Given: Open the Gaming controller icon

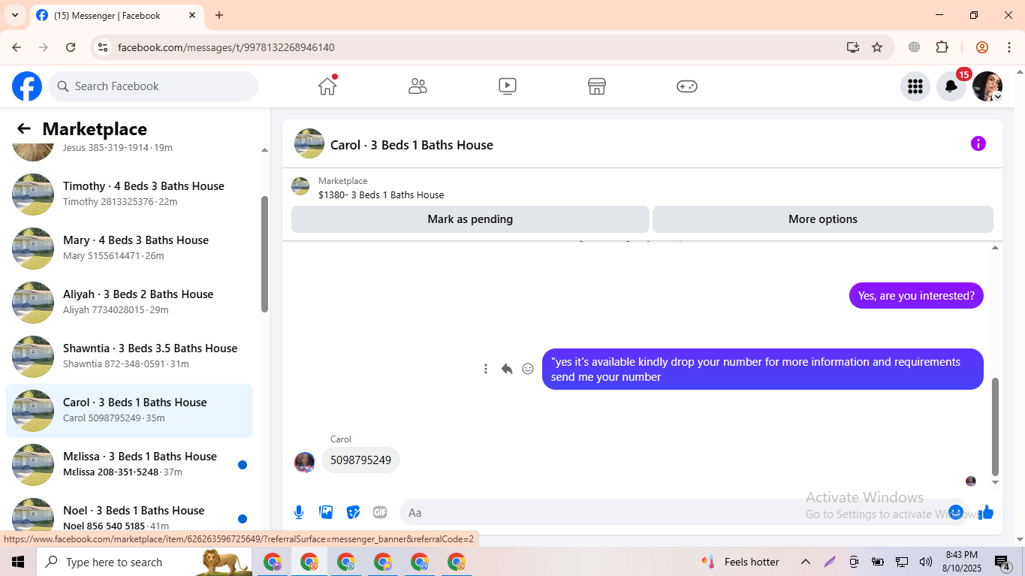Looking at the screenshot, I should pos(687,86).
